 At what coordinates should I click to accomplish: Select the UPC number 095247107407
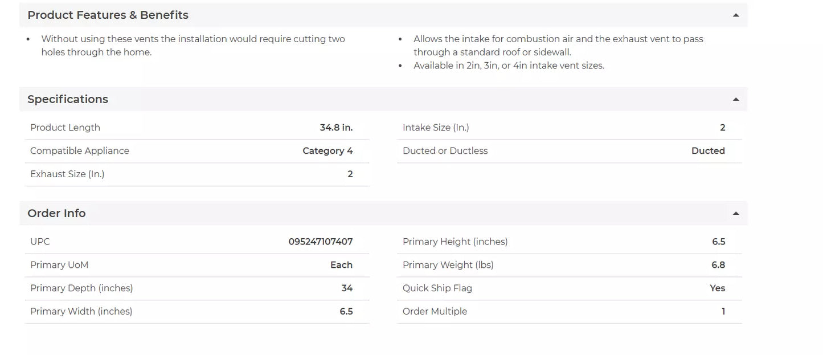click(x=320, y=242)
